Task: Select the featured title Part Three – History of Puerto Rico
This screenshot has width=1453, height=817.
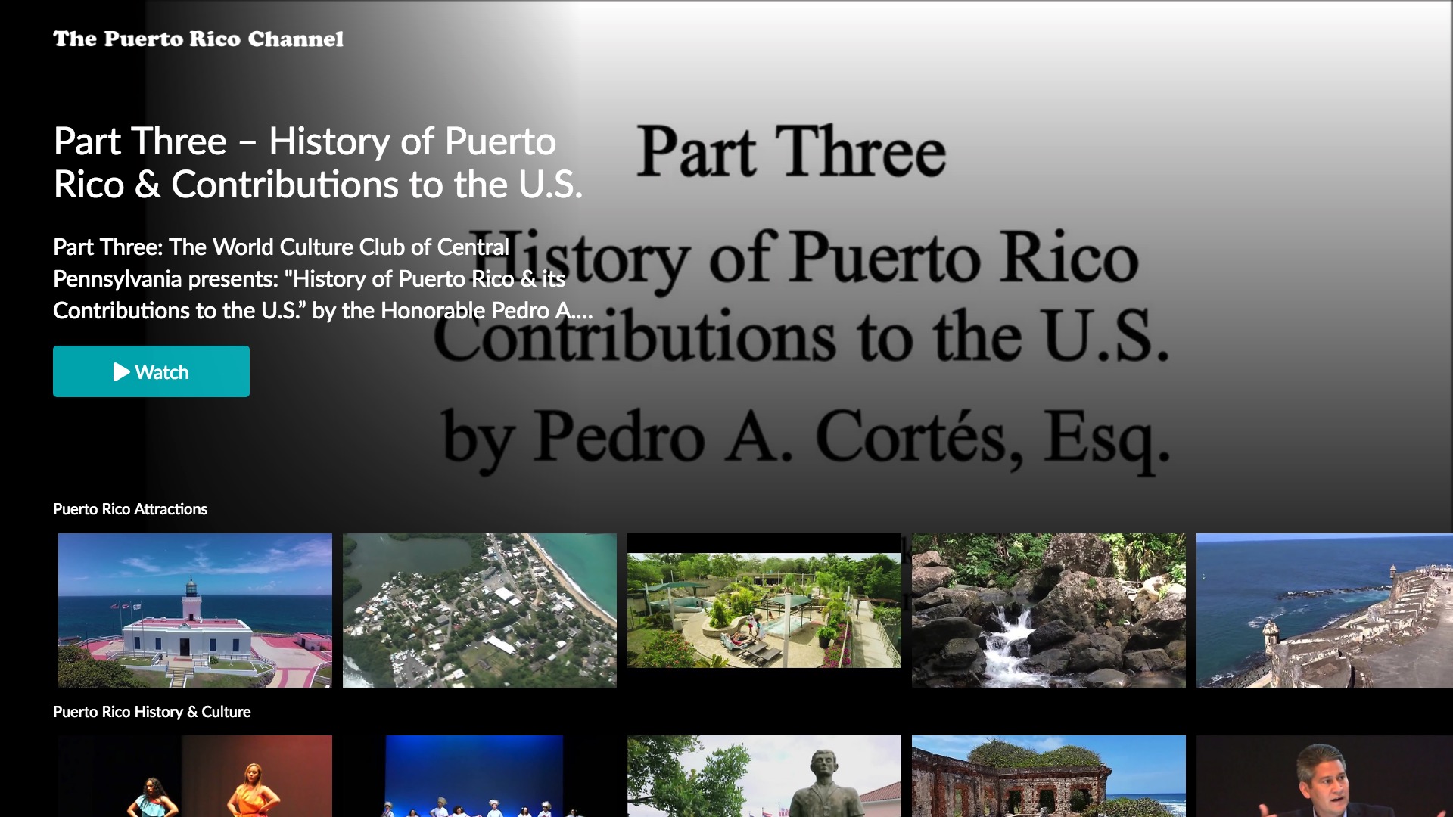Action: [x=318, y=163]
